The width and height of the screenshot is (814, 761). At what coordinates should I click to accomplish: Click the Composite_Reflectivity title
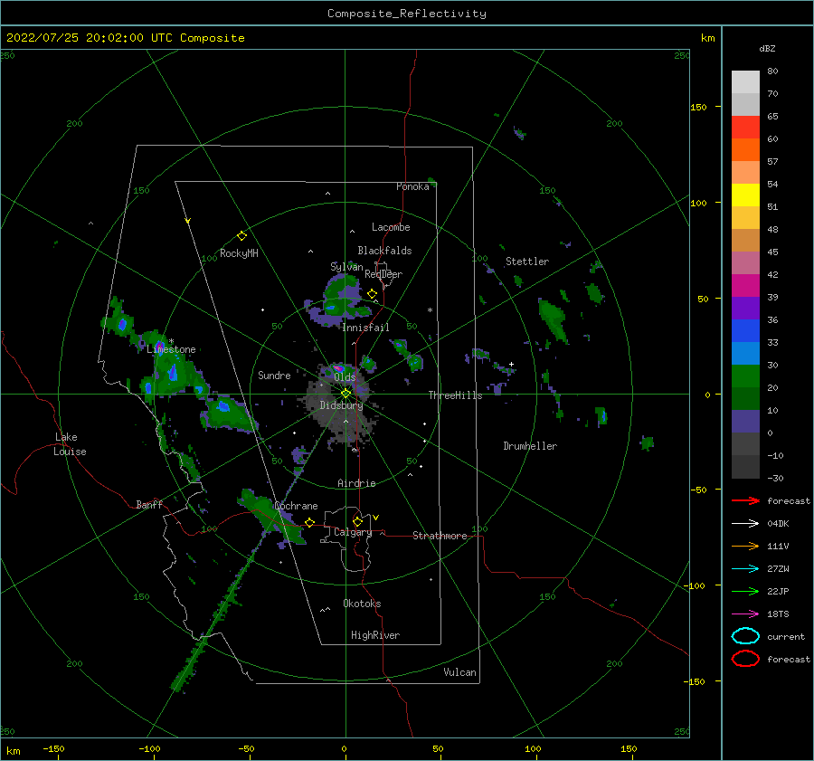[407, 14]
